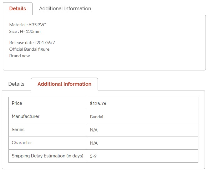Image resolution: width=209 pixels, height=174 pixels.
Task: Switch to Additional Information tab in upper panel
Action: coord(65,8)
